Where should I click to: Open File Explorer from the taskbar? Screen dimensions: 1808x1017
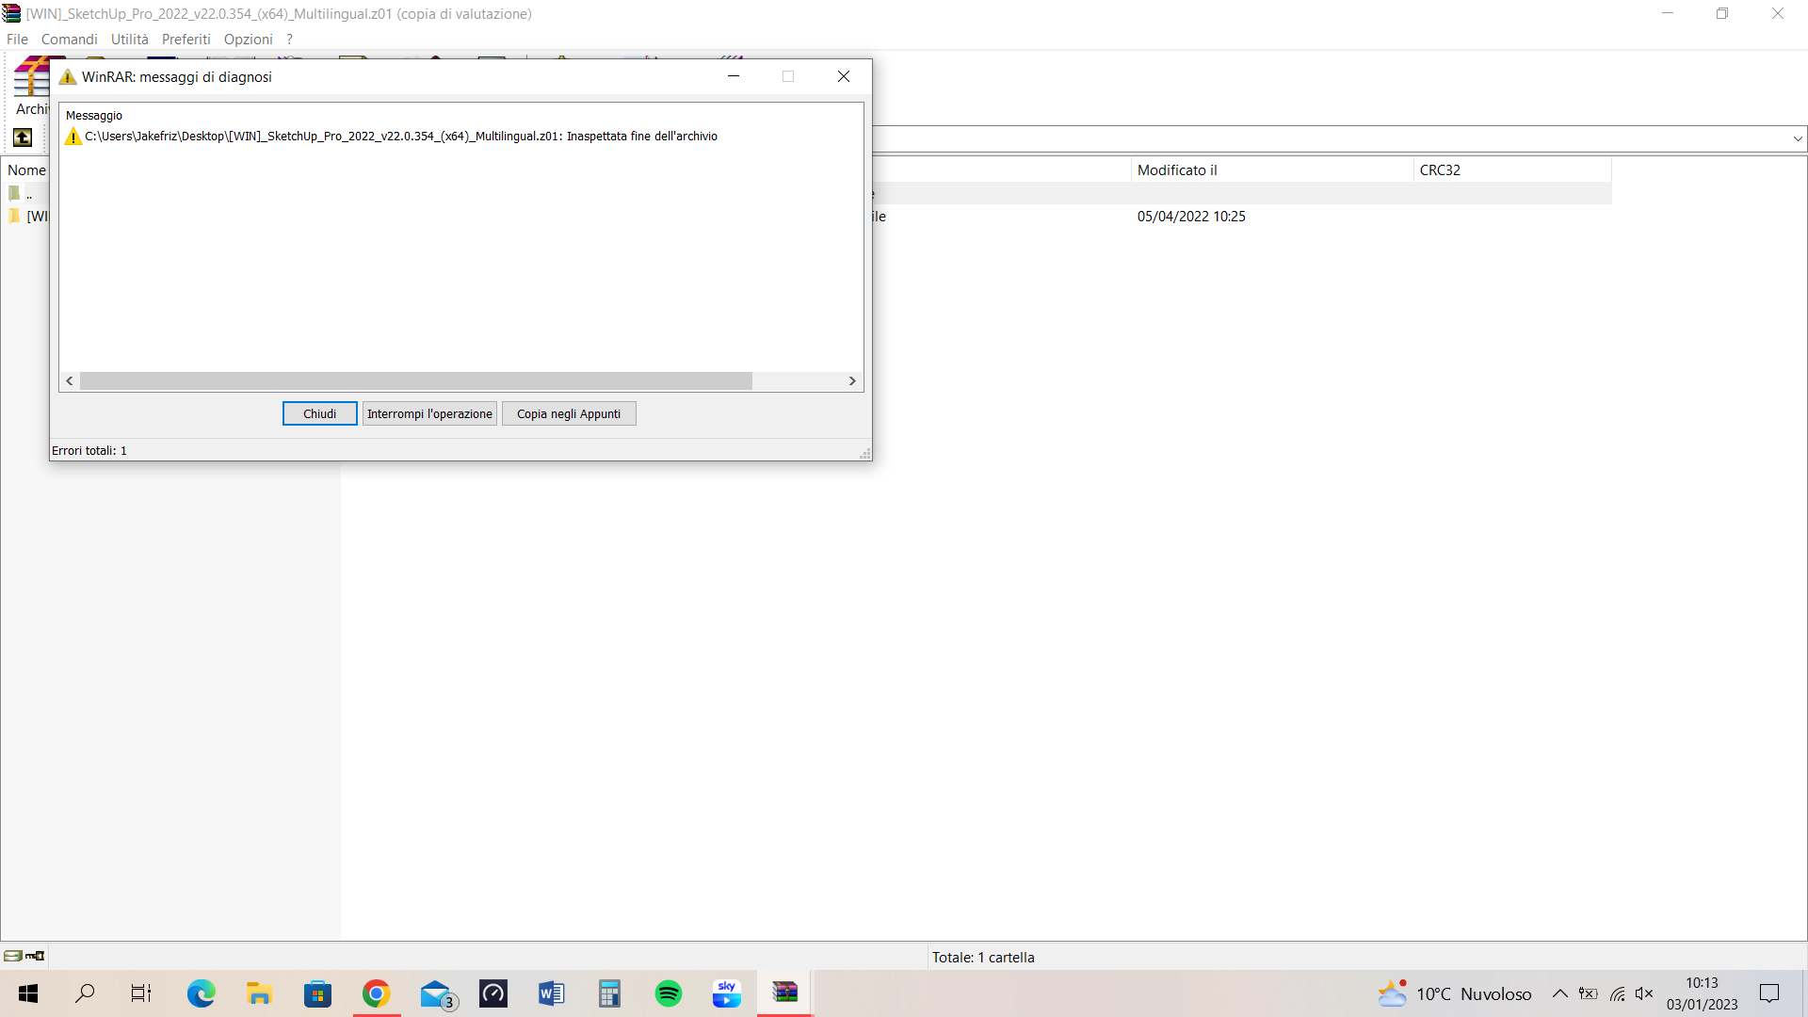coord(259,993)
